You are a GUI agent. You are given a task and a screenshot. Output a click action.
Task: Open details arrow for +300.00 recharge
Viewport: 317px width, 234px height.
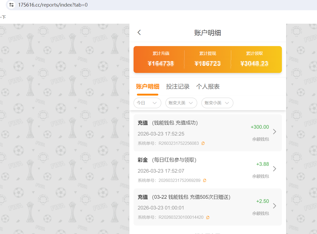pyautogui.click(x=275, y=132)
